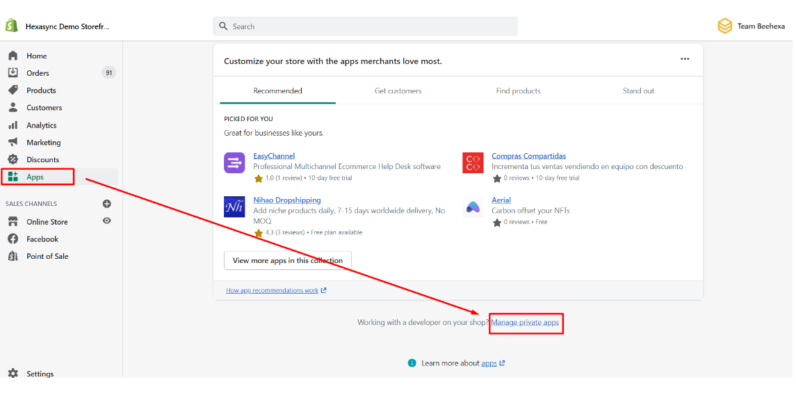Click View more apps in this collection
The image size is (796, 398).
click(x=287, y=261)
